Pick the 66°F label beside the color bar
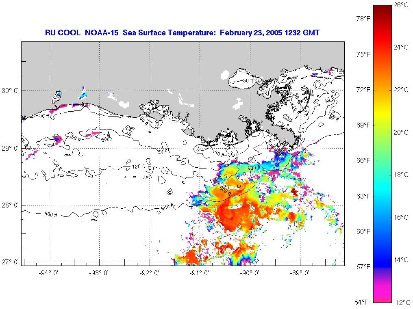 tap(363, 160)
